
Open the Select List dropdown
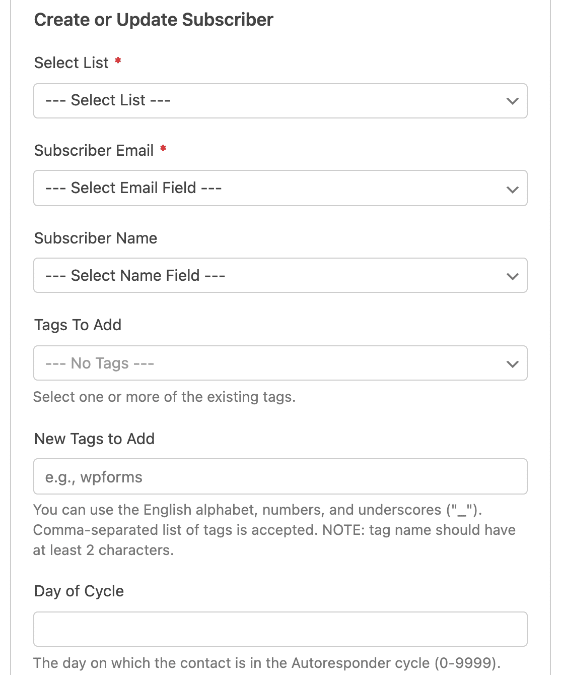280,101
